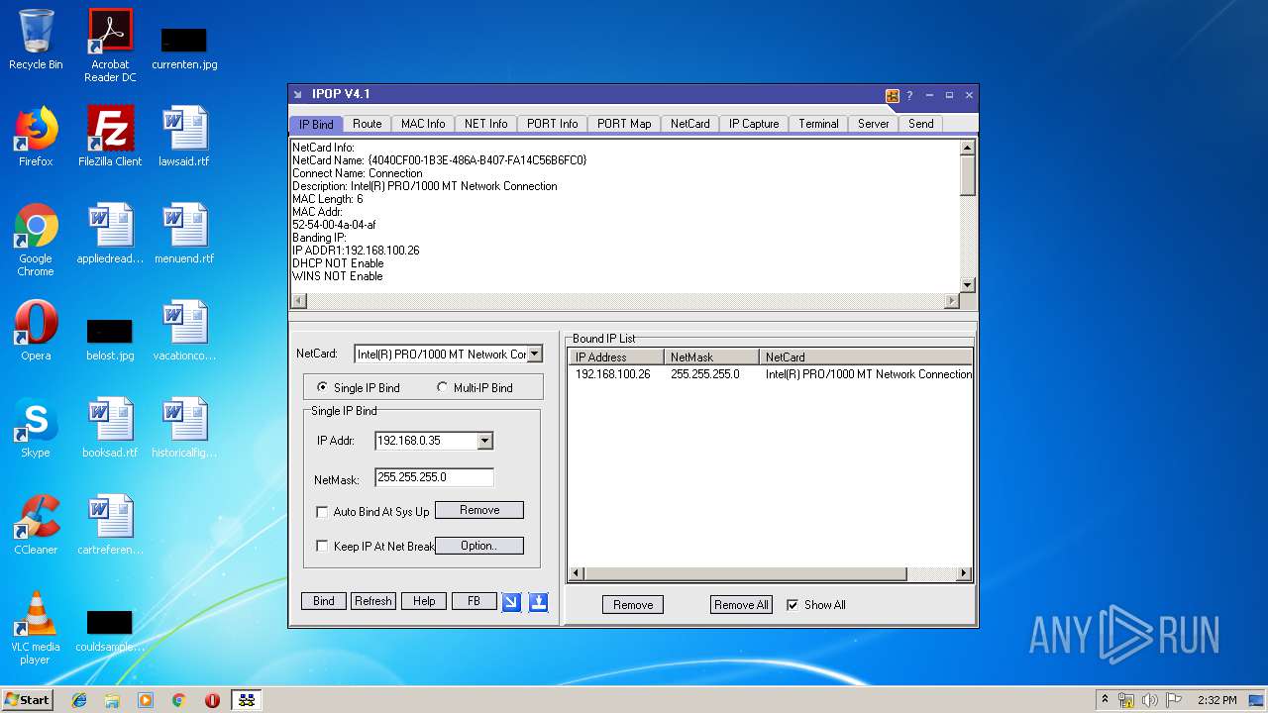The height and width of the screenshot is (713, 1268).
Task: Select menuend.rtf document icon
Action: [x=184, y=234]
